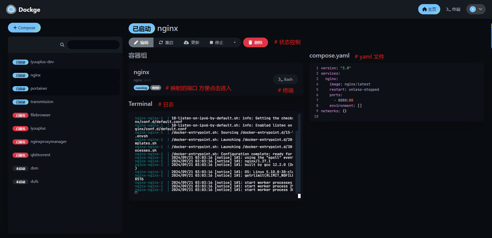Click the + Compose button
Screen dimensions: 492x238
click(x=24, y=28)
